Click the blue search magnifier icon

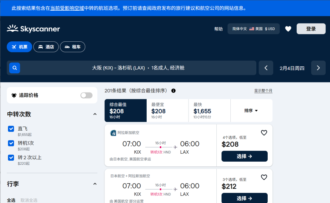(x=15, y=68)
